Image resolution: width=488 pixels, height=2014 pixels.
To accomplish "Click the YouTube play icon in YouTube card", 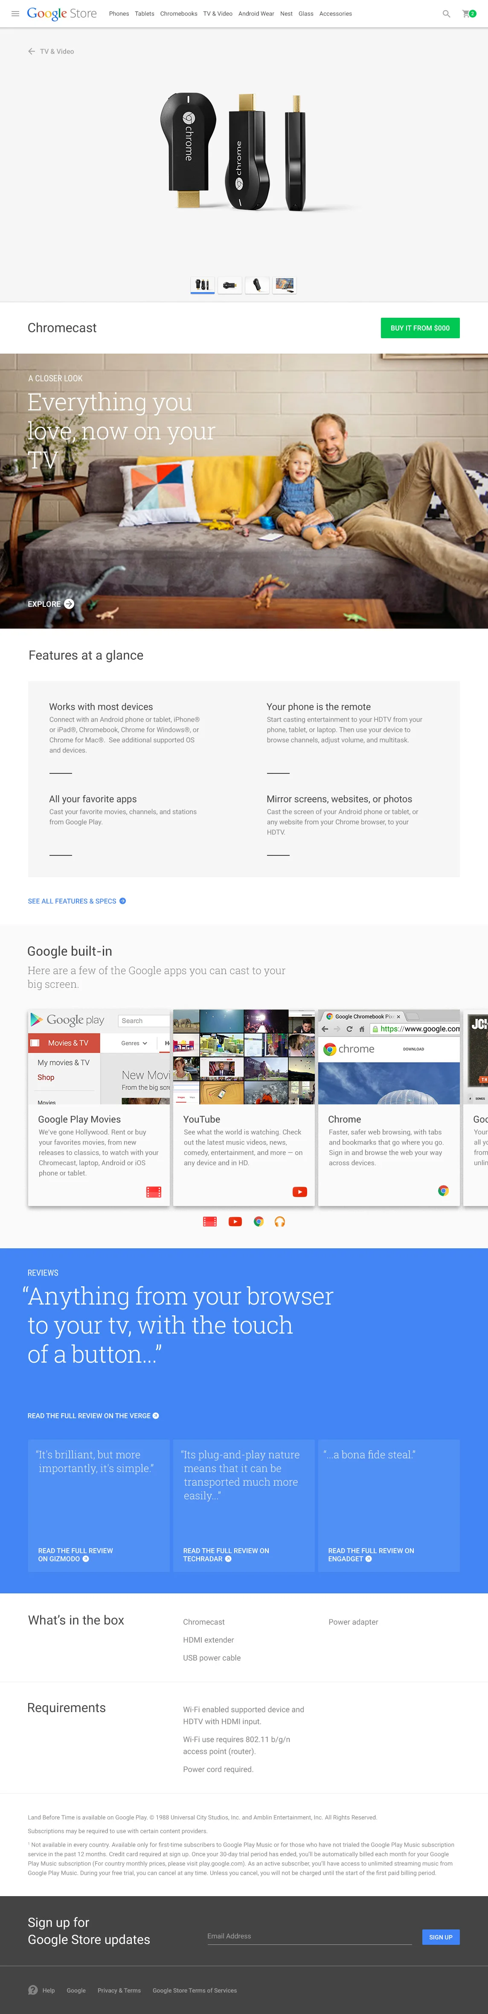I will point(300,1191).
